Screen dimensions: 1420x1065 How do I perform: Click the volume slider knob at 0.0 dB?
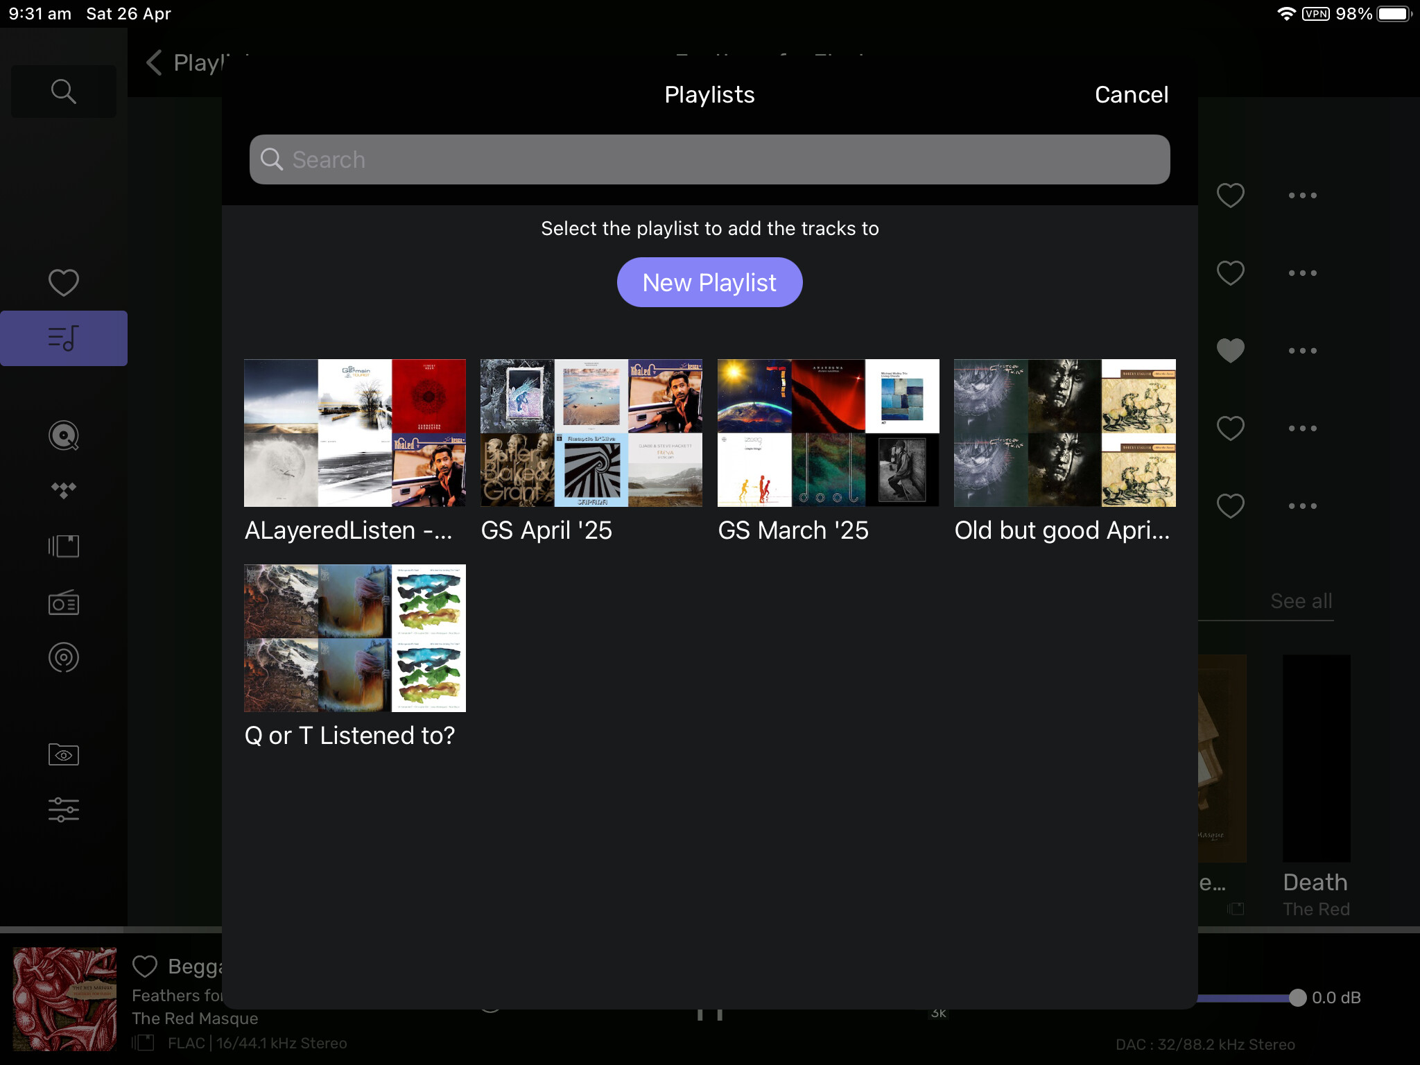1297,998
